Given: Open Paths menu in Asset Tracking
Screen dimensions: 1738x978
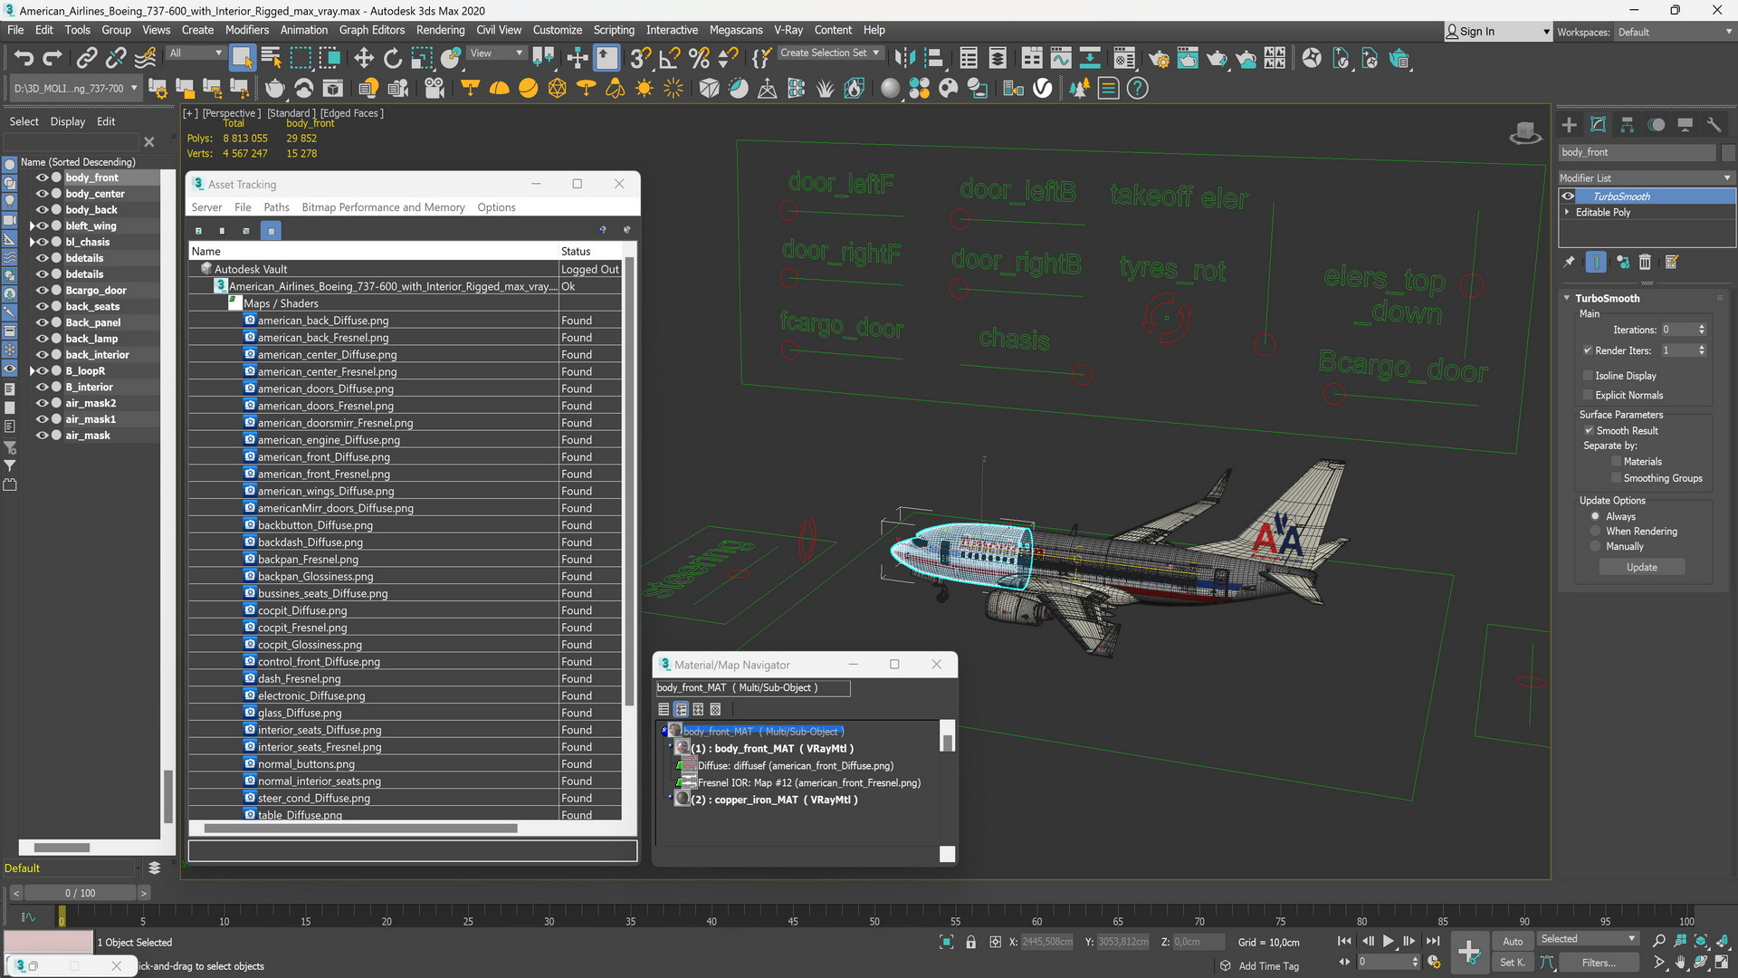Looking at the screenshot, I should (x=276, y=207).
